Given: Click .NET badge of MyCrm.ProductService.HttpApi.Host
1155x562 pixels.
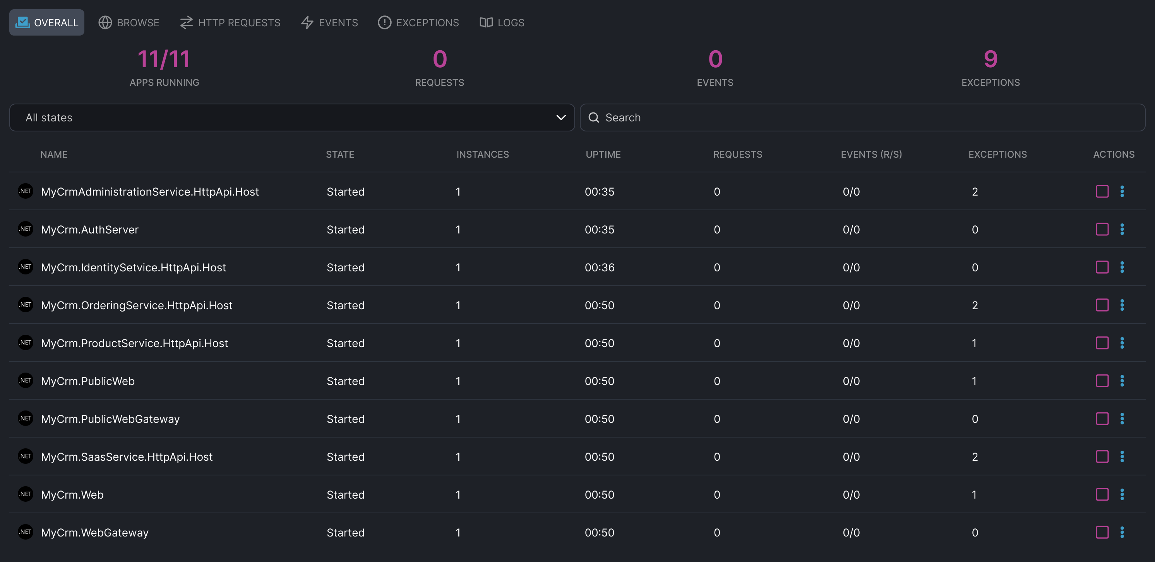Looking at the screenshot, I should (x=26, y=342).
